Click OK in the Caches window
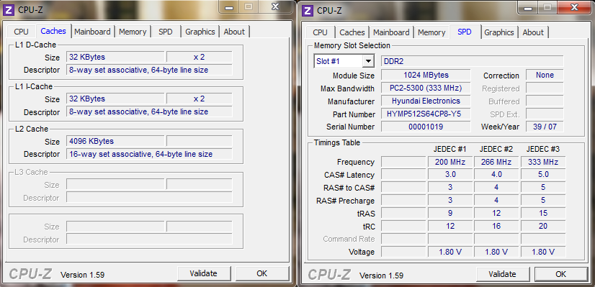This screenshot has height=287, width=595. [261, 273]
